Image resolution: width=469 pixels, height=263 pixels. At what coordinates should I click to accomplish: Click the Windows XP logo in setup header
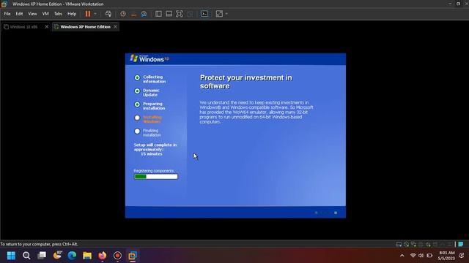149,58
